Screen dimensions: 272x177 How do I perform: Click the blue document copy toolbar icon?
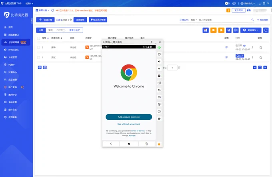[x=229, y=30]
